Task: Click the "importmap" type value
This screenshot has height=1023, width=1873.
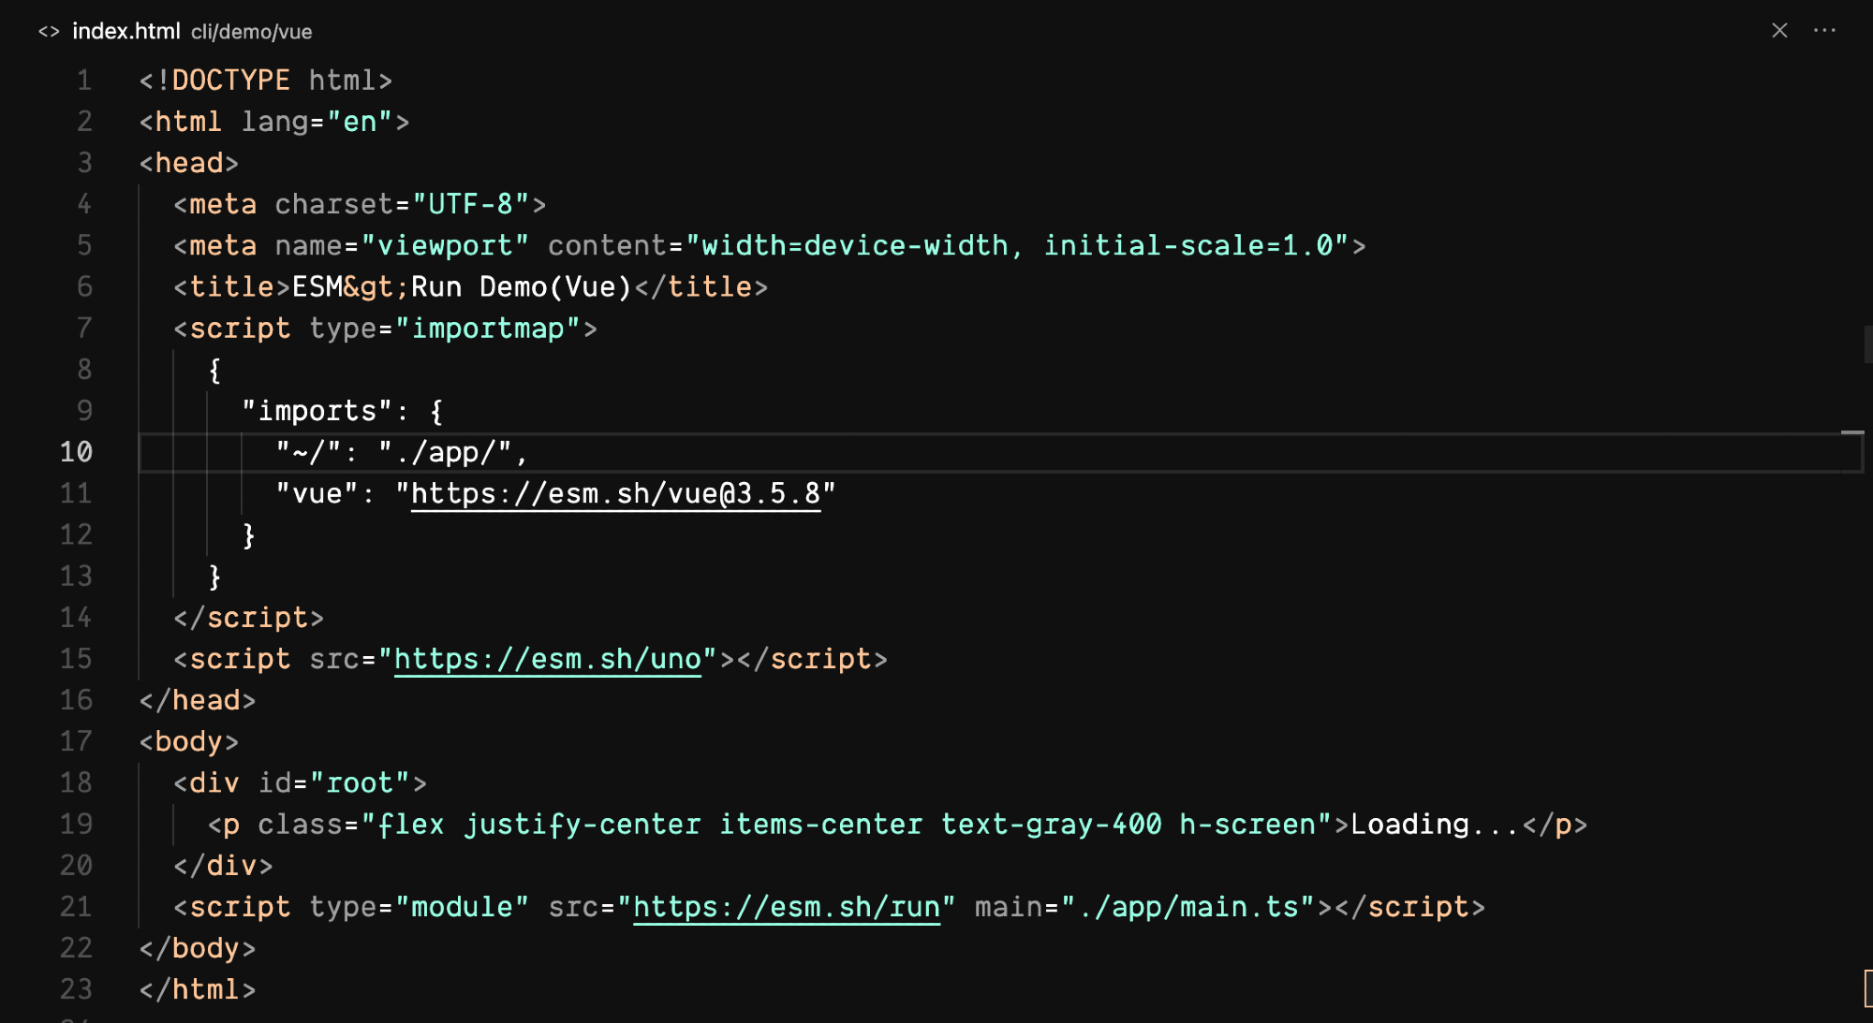Action: 488,329
